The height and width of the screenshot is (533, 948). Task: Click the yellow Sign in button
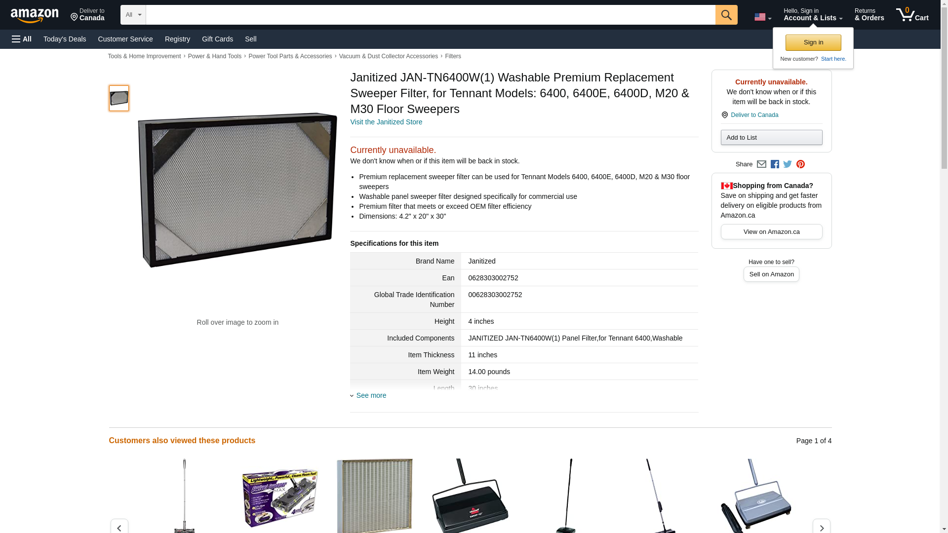(813, 42)
